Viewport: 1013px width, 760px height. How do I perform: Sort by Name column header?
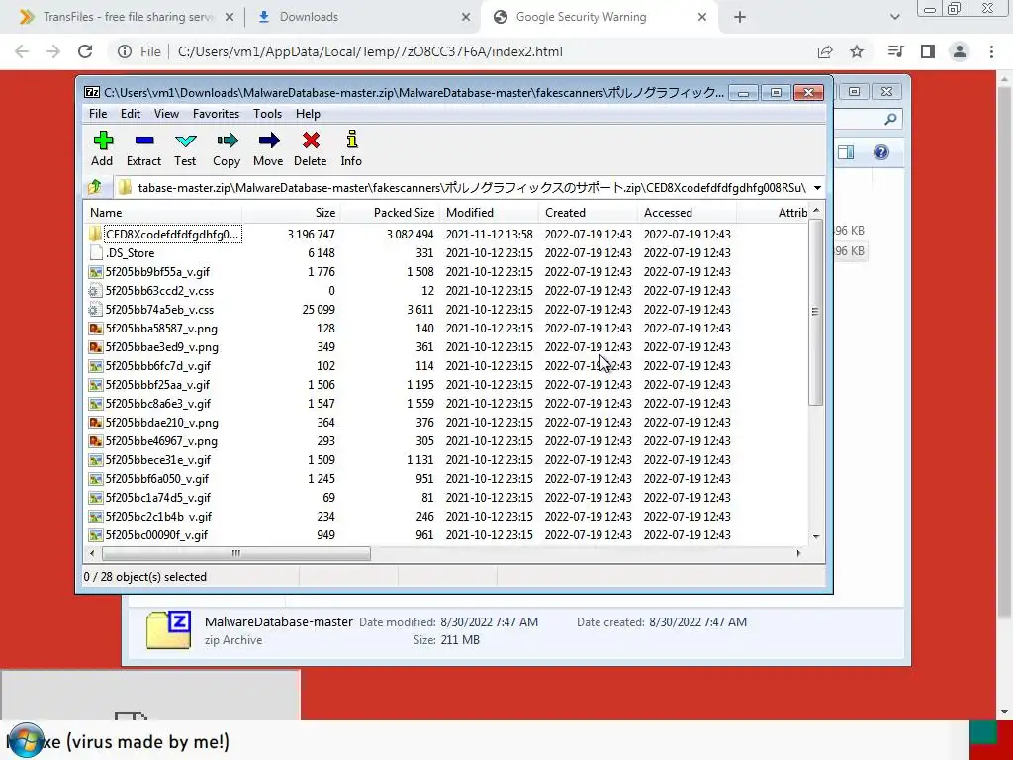point(162,213)
